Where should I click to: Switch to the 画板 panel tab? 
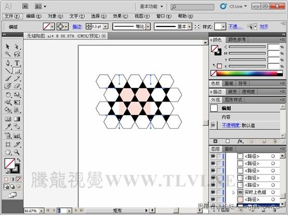(x=229, y=149)
